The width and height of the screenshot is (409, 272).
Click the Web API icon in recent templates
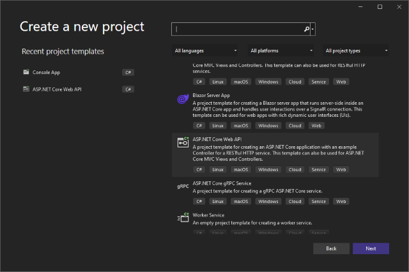click(x=26, y=89)
